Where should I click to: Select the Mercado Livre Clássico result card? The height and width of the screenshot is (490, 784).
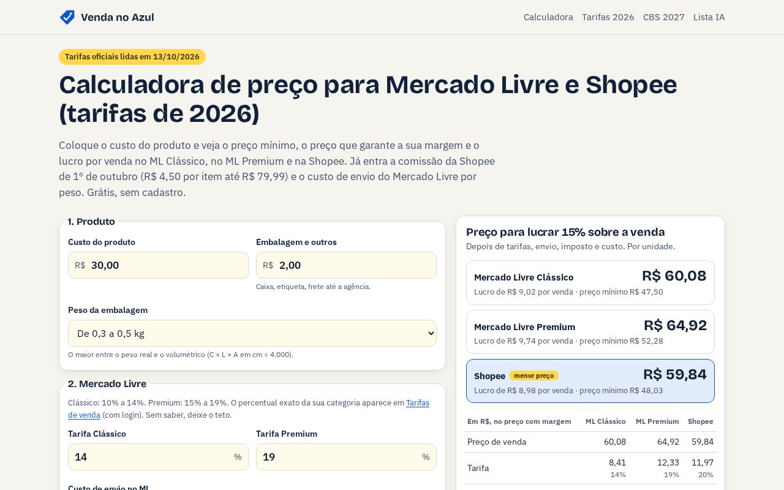[x=590, y=283]
